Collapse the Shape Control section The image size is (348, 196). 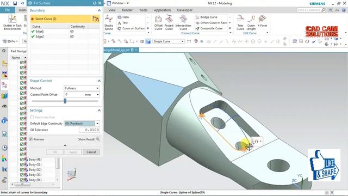point(99,81)
